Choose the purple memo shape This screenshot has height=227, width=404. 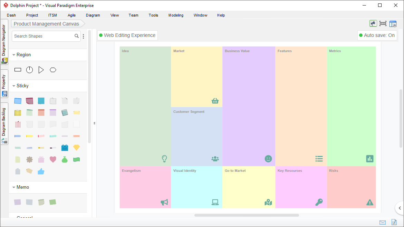click(18, 202)
